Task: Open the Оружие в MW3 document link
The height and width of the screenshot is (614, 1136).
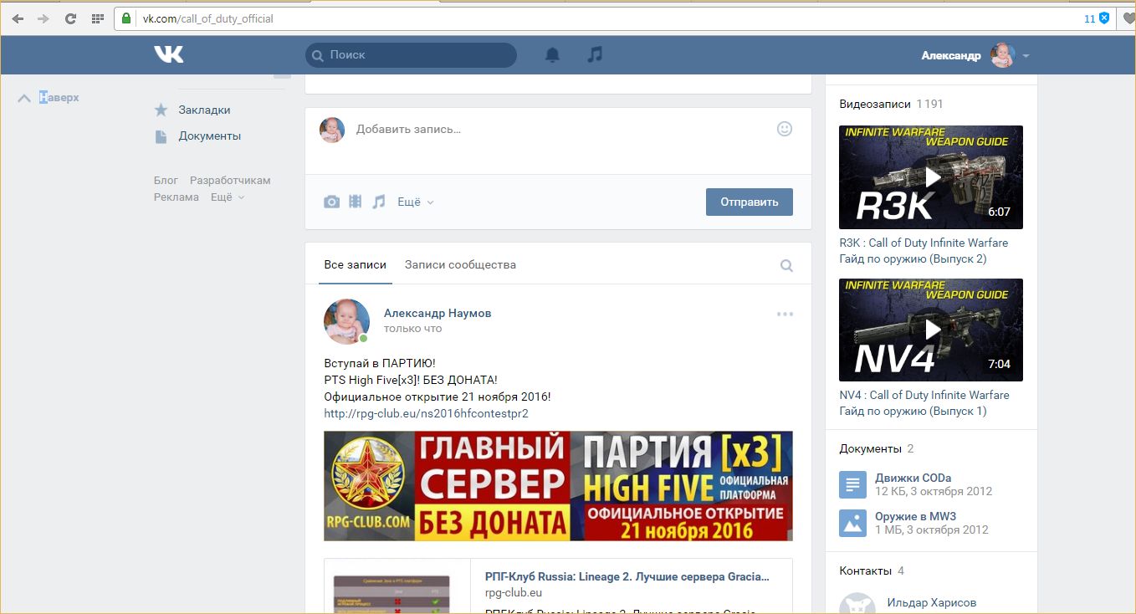Action: [915, 516]
